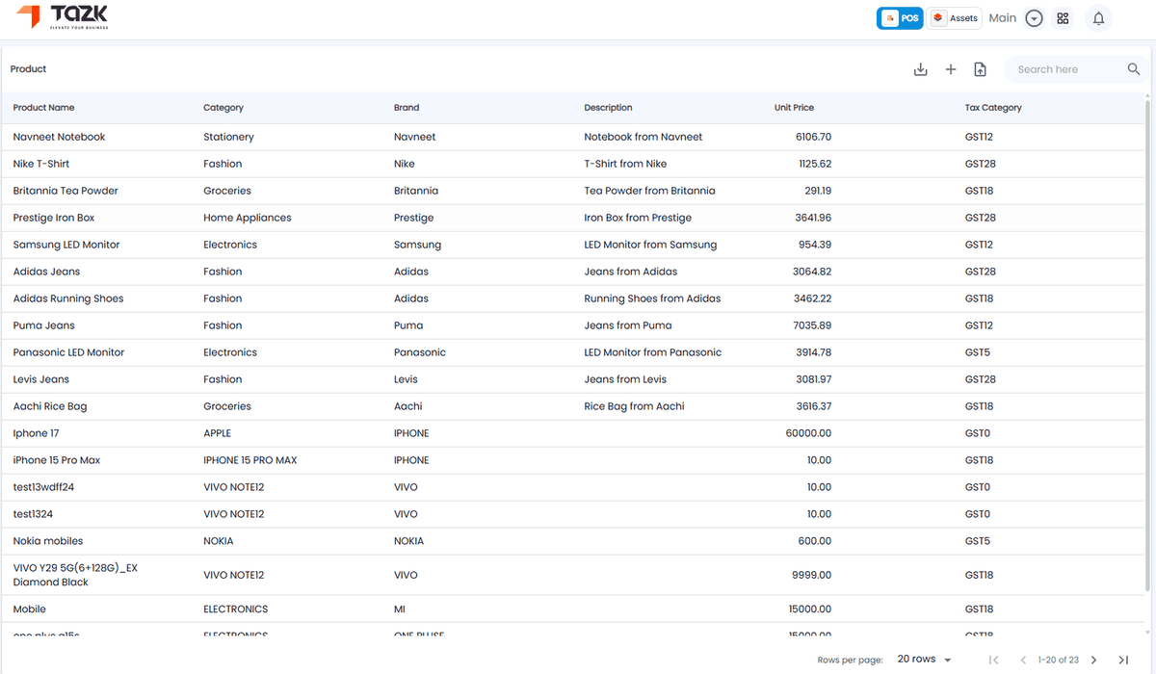Click Aachi Rice Bag product name
The width and height of the screenshot is (1156, 674).
coord(50,406)
